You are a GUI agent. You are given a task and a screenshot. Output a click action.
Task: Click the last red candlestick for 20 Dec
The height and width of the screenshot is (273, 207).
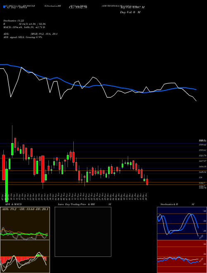(x=147, y=182)
